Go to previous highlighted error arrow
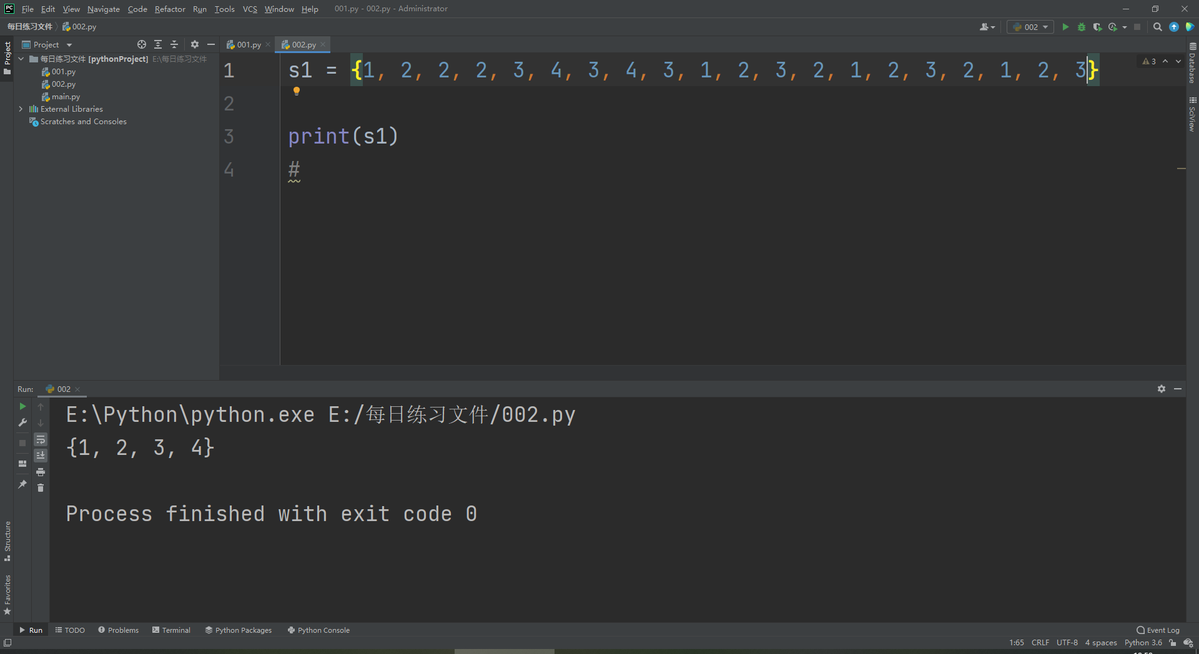Screen dimensions: 1199x654 (1165, 61)
